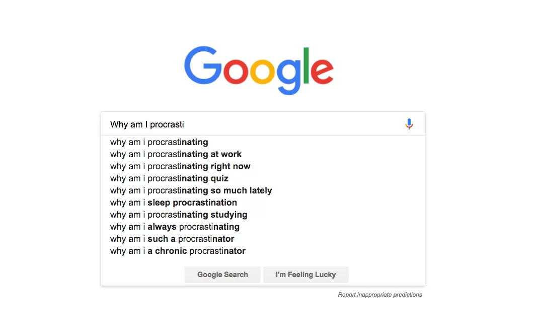
Task: Select 'why am i such a procrastinator'
Action: point(172,239)
